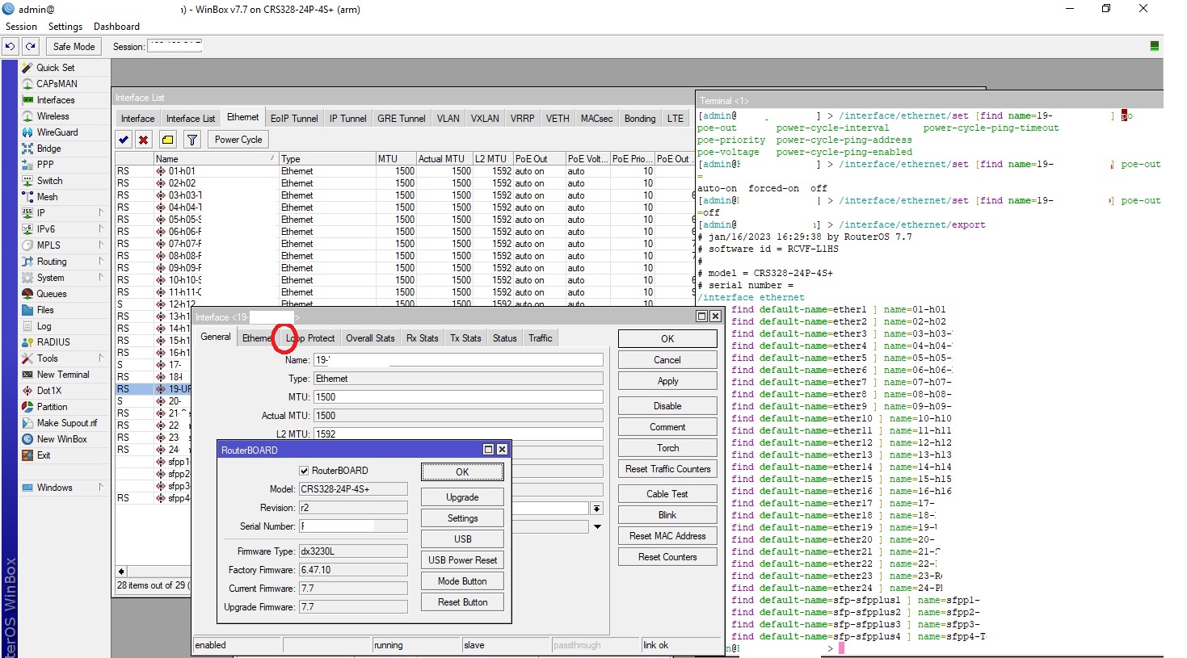Screen dimensions: 1187x658
Task: Close the RouterBOARD dialog
Action: coord(502,450)
